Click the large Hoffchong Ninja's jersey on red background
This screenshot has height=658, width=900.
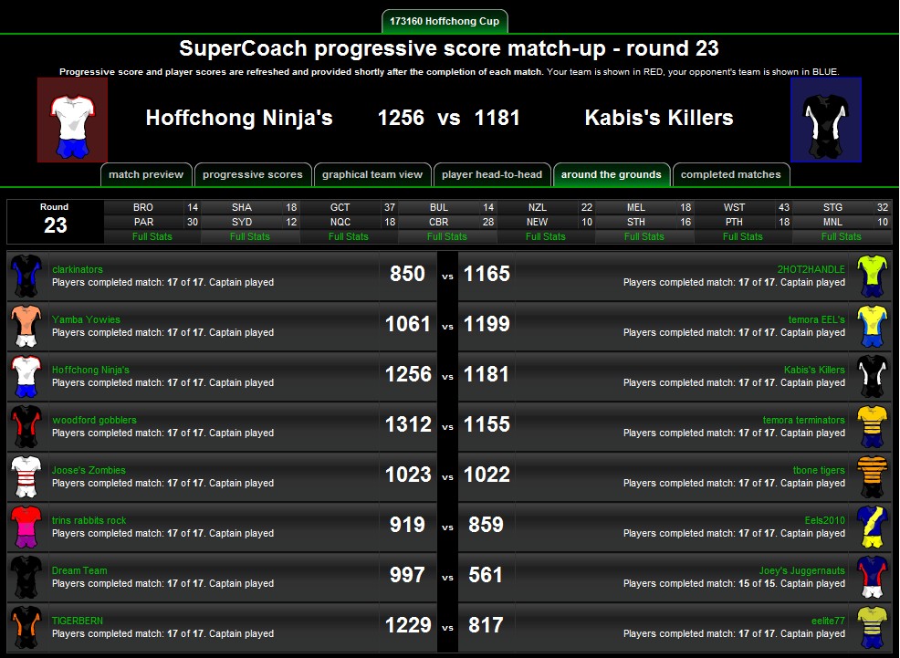[72, 120]
